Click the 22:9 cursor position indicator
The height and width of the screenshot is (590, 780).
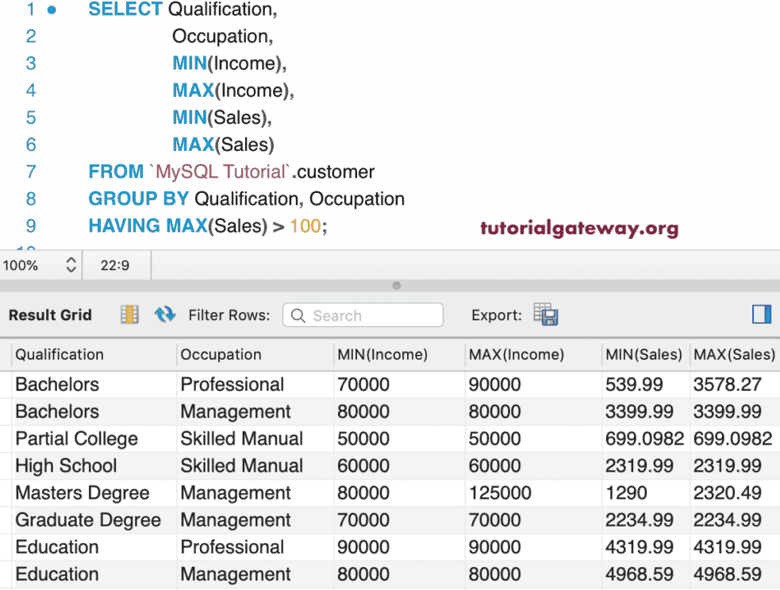click(115, 265)
